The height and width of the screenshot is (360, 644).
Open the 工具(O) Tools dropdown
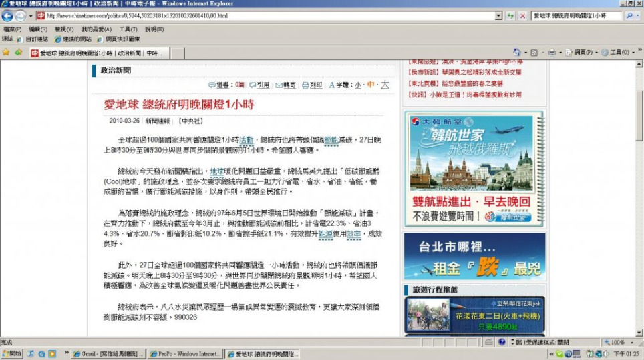[618, 53]
